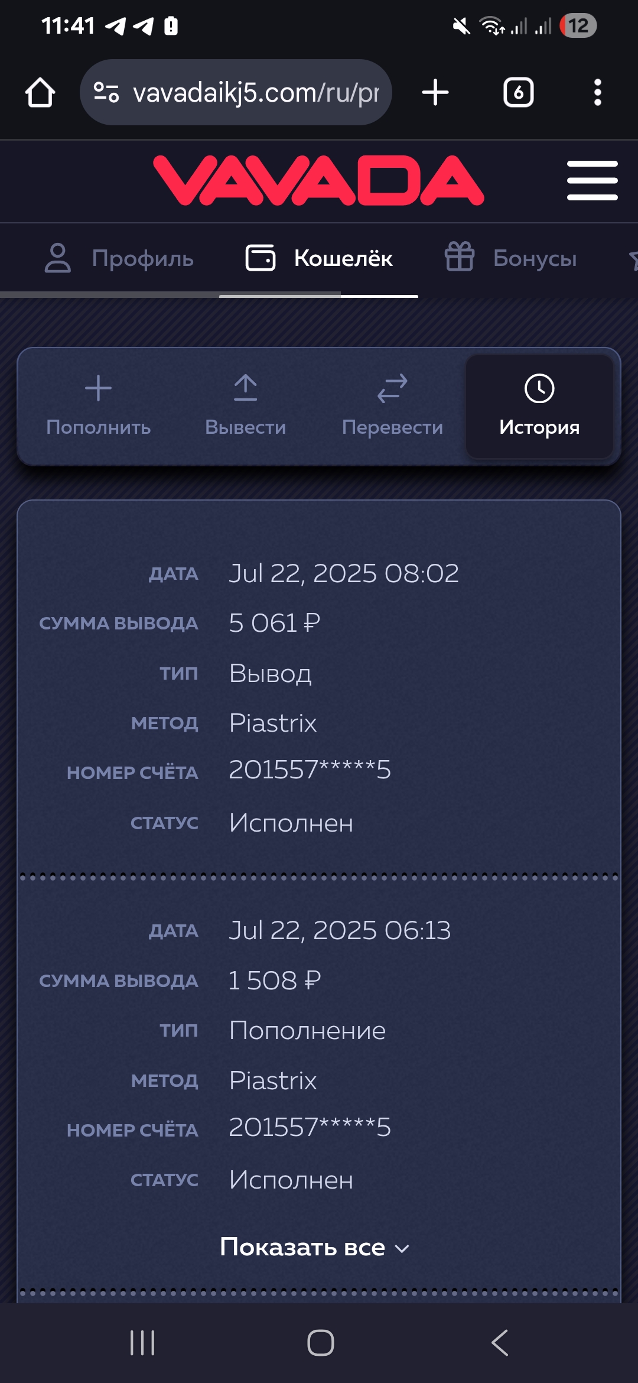The image size is (638, 1383).
Task: Click the Вывести withdraw button
Action: pos(245,406)
